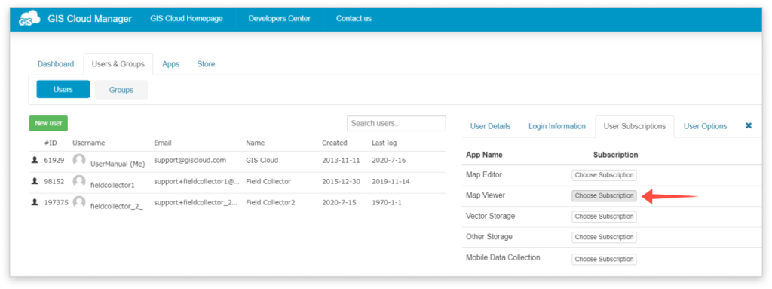Click the last log date 2020-7-16
The image size is (772, 289).
(x=388, y=160)
